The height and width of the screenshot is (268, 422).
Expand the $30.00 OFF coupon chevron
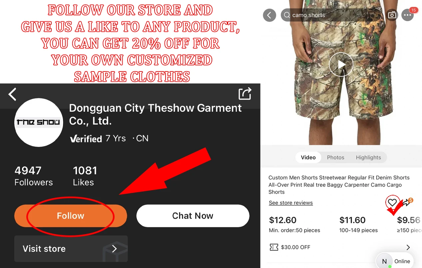coord(408,247)
